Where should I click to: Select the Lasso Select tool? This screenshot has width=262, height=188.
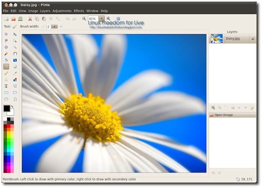pyautogui.click(x=6, y=41)
